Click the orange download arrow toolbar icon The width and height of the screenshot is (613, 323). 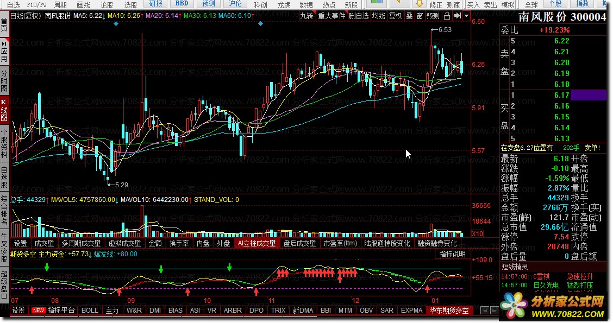tap(420, 3)
